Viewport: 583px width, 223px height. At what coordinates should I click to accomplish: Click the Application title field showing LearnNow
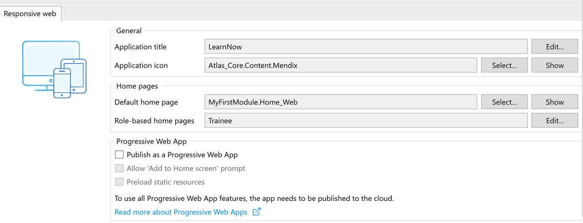366,47
